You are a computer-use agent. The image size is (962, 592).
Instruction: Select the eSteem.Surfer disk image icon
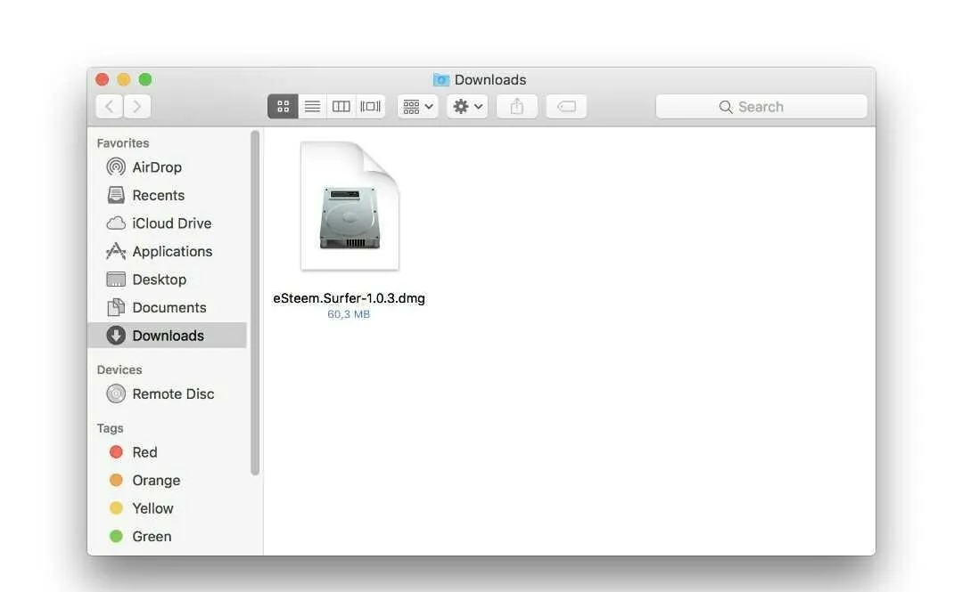click(349, 206)
